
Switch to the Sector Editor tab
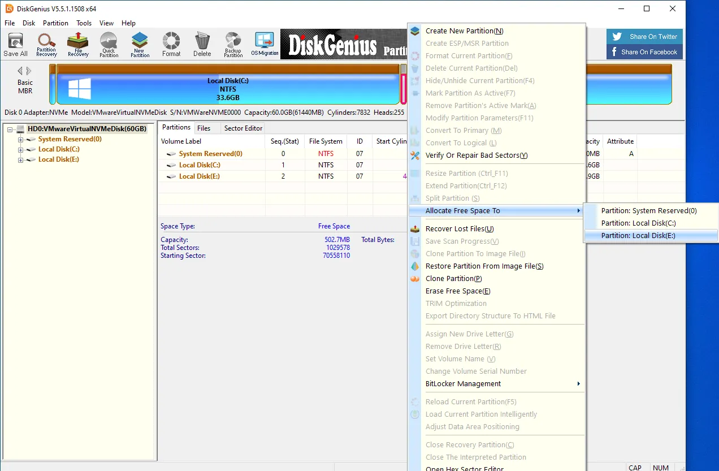click(243, 128)
